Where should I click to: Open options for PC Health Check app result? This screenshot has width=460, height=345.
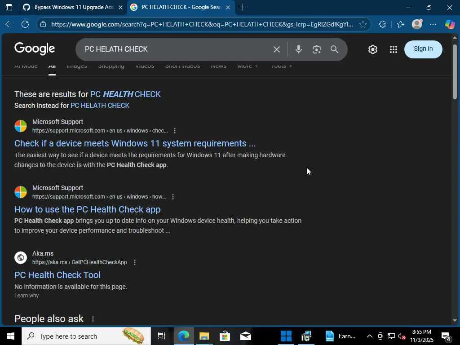(173, 197)
